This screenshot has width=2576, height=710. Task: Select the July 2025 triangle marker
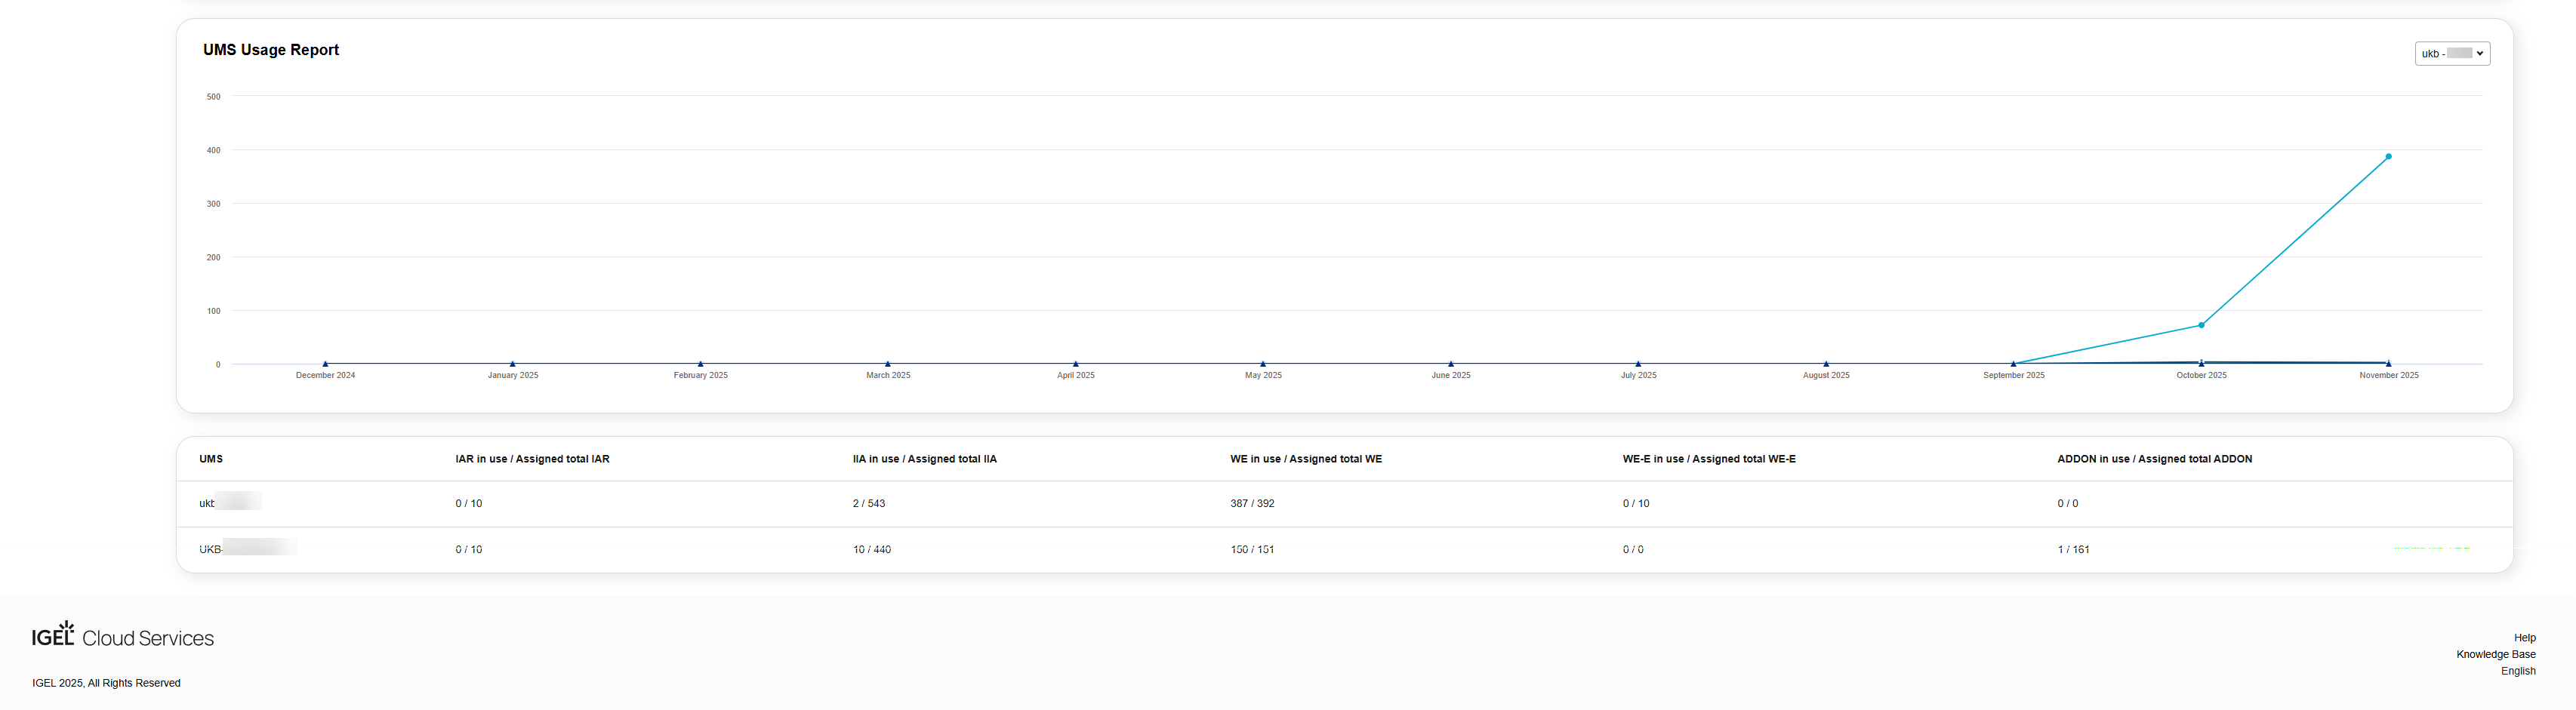pyautogui.click(x=1638, y=364)
